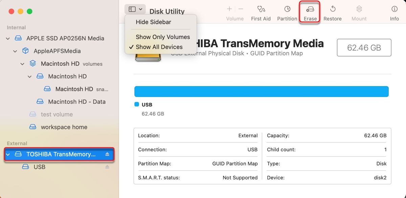Screen dimensions: 406x198
Task: Collapse the Macintosh HD volumes group
Action: (x=22, y=64)
